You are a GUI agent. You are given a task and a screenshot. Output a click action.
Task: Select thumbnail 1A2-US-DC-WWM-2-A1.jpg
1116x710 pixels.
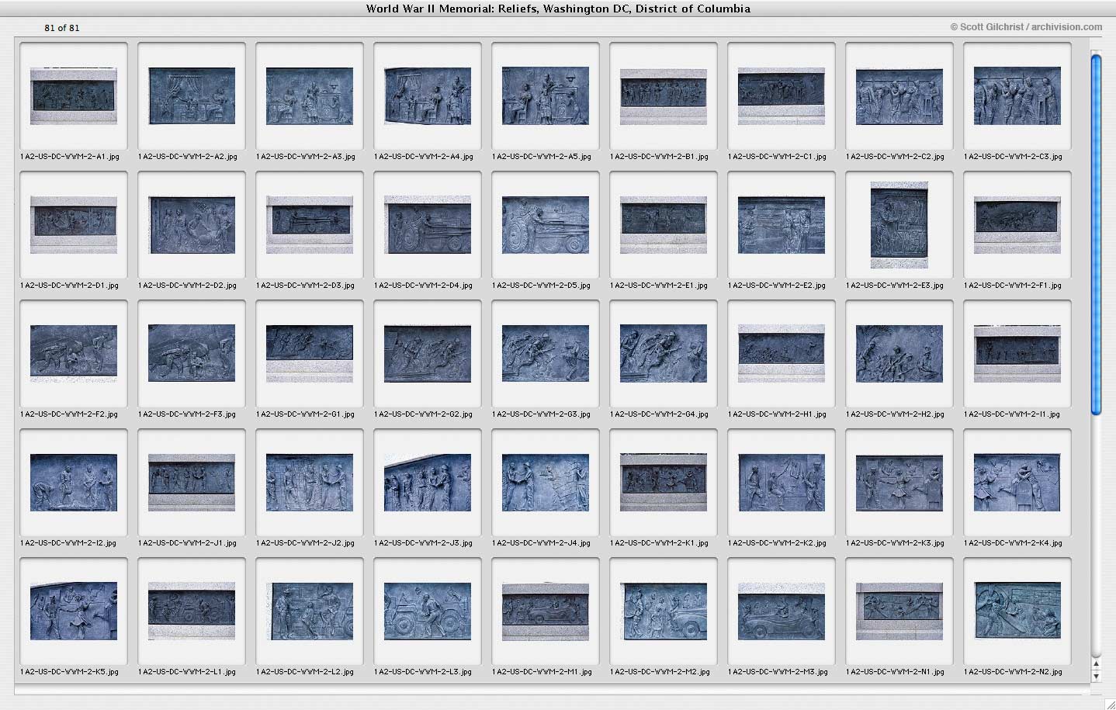pyautogui.click(x=74, y=96)
